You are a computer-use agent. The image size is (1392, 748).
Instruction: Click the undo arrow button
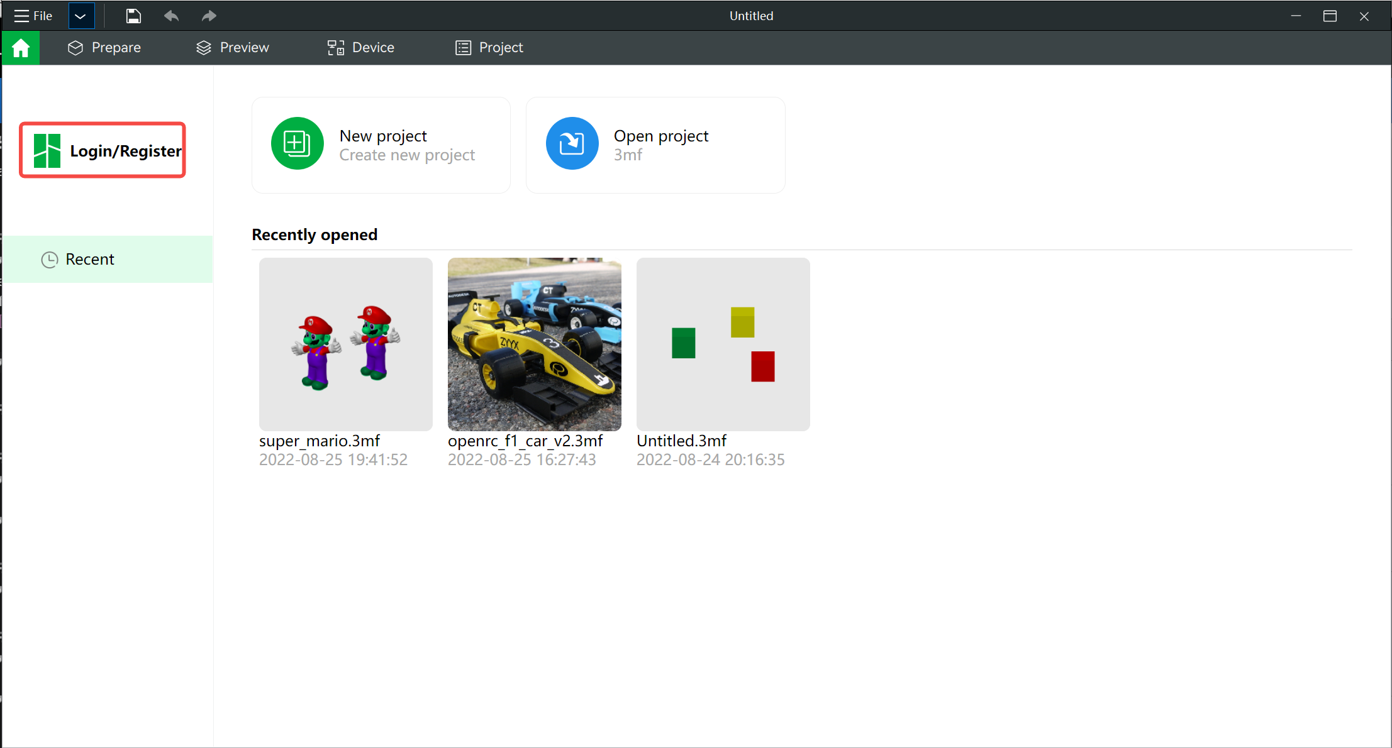(172, 16)
